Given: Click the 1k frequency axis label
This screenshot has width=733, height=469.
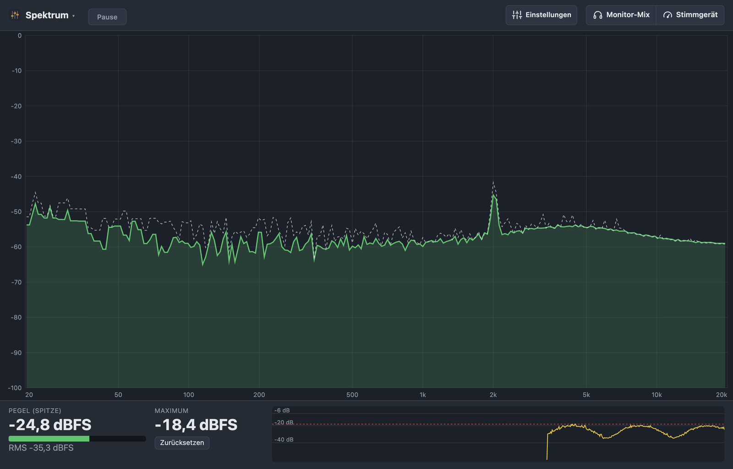Looking at the screenshot, I should pyautogui.click(x=423, y=395).
